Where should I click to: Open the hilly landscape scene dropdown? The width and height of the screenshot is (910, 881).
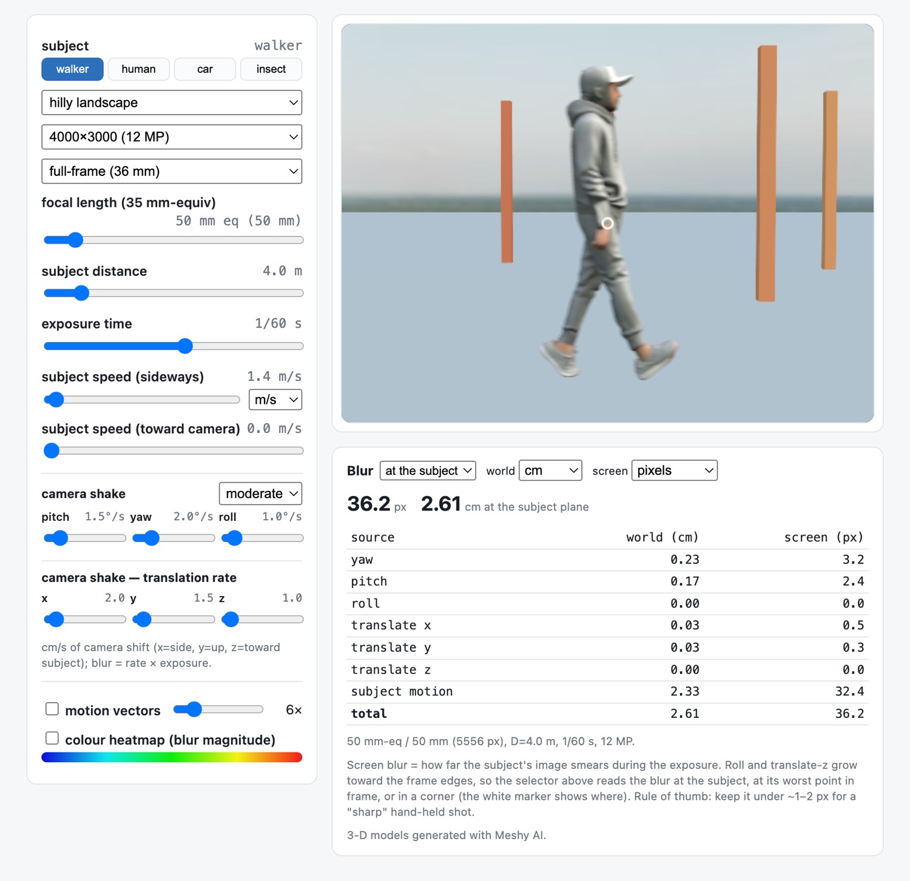172,102
